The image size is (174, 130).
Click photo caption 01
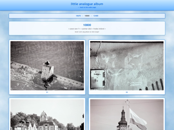(x=47, y=92)
